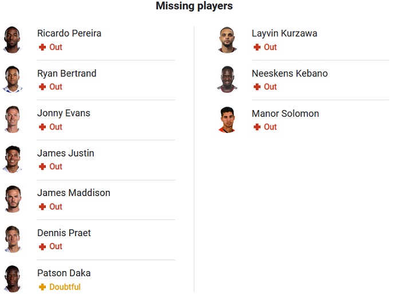The image size is (395, 294).
Task: Click the Missing players heading
Action: click(x=194, y=6)
